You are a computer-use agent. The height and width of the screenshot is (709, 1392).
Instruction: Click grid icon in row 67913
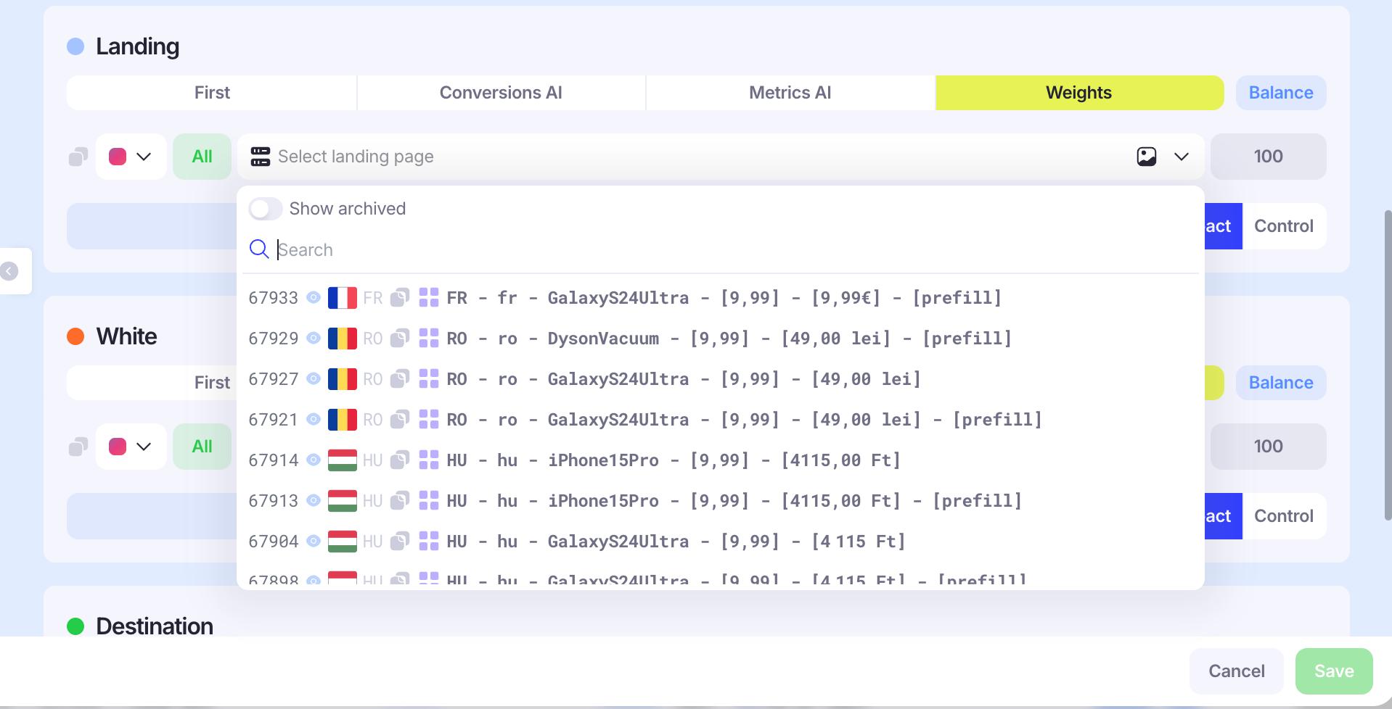[x=429, y=500]
